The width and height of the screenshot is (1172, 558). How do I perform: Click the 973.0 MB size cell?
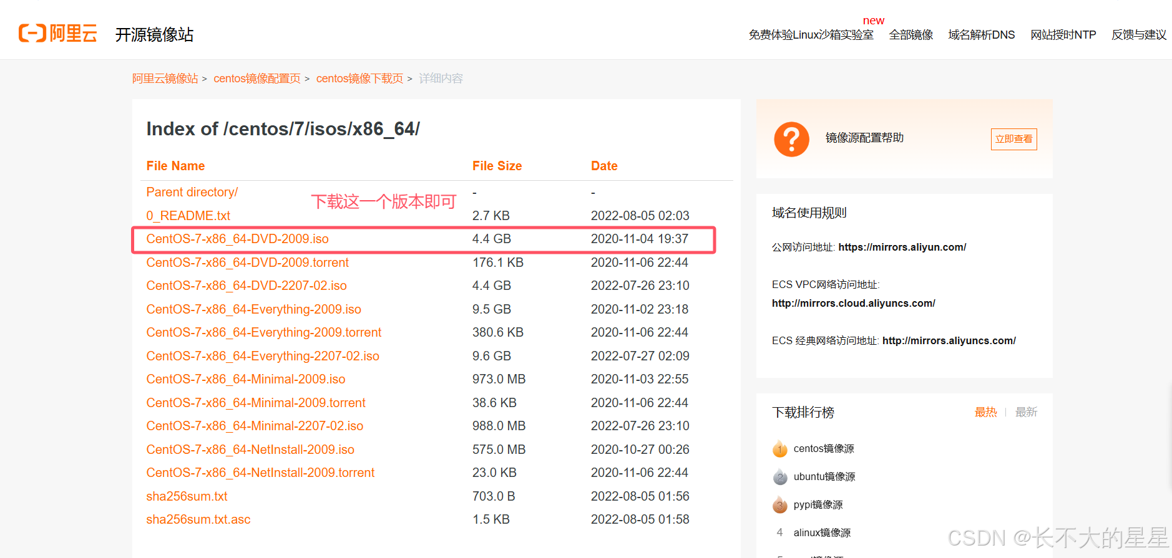[499, 379]
